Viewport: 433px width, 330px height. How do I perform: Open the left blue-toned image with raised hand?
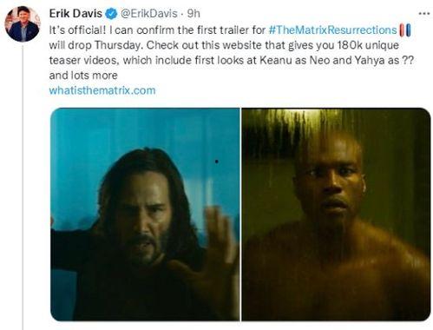pyautogui.click(x=145, y=214)
